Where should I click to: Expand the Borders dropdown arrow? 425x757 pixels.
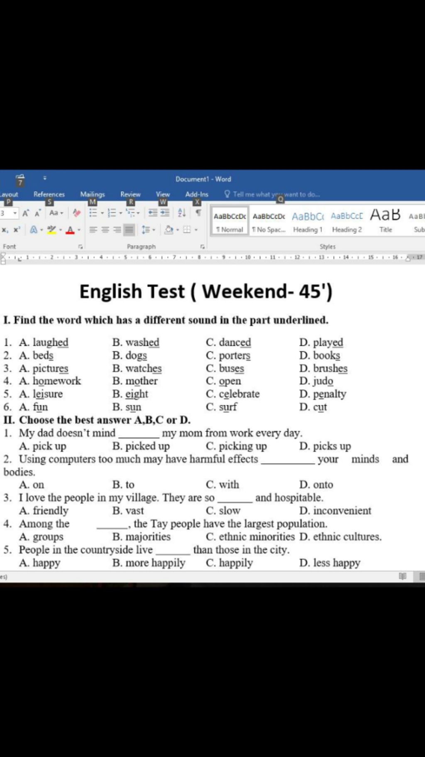coord(196,230)
